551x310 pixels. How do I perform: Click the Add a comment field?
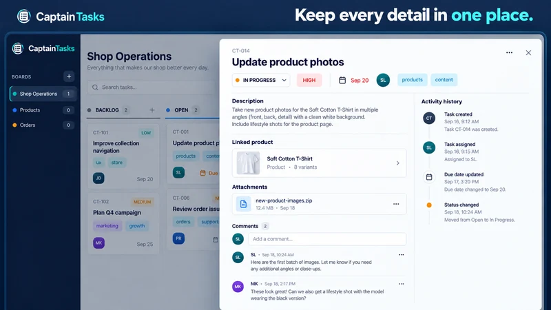pyautogui.click(x=327, y=239)
